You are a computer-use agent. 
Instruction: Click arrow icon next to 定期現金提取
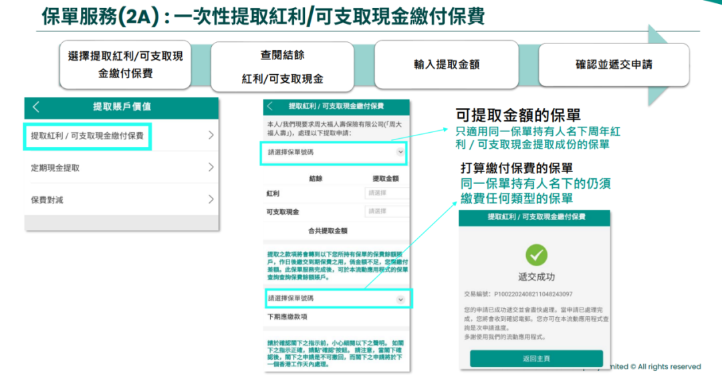pyautogui.click(x=211, y=167)
